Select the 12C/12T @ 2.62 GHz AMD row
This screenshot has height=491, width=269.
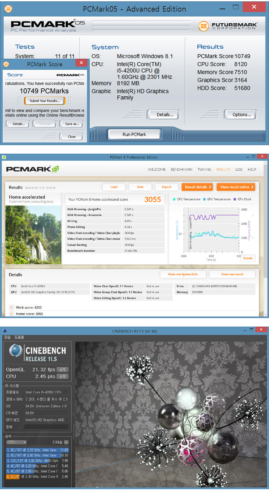(37, 461)
